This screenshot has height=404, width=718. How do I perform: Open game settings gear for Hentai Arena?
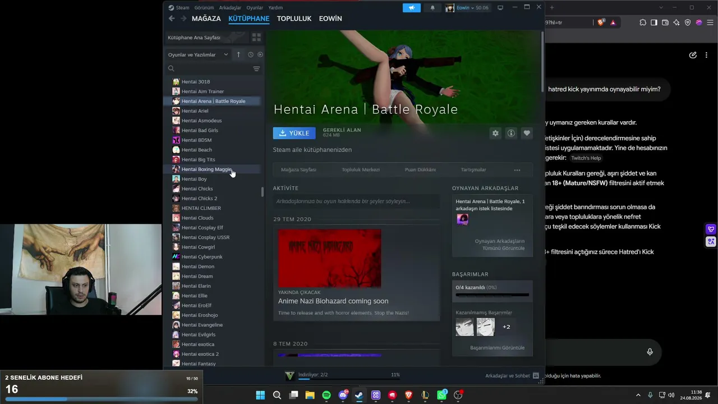click(495, 133)
